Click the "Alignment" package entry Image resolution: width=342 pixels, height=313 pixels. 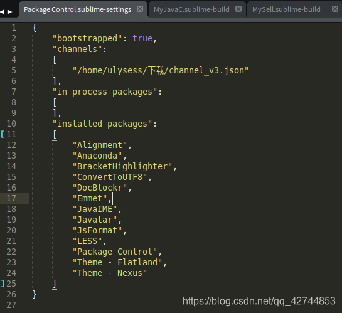(100, 145)
